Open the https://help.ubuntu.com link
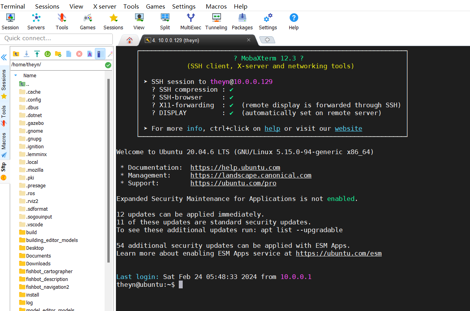 pos(235,167)
